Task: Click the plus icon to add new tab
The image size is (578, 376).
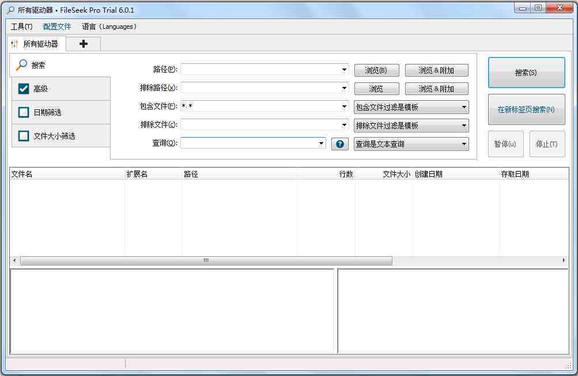Action: coord(84,44)
